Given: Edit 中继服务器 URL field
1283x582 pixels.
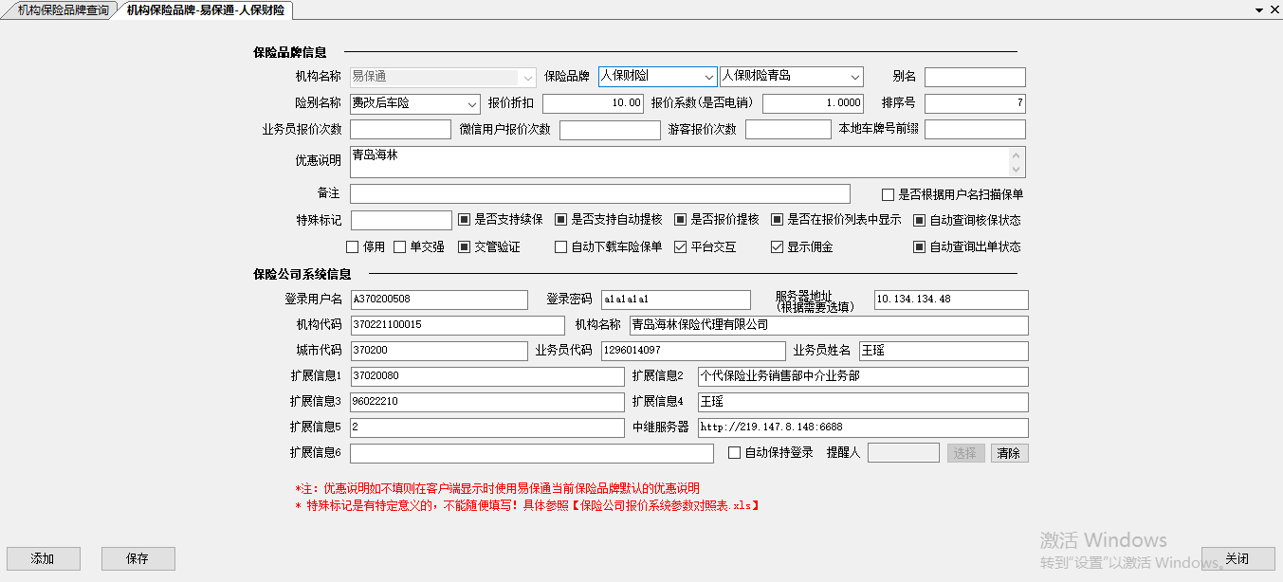Looking at the screenshot, I should tap(863, 427).
